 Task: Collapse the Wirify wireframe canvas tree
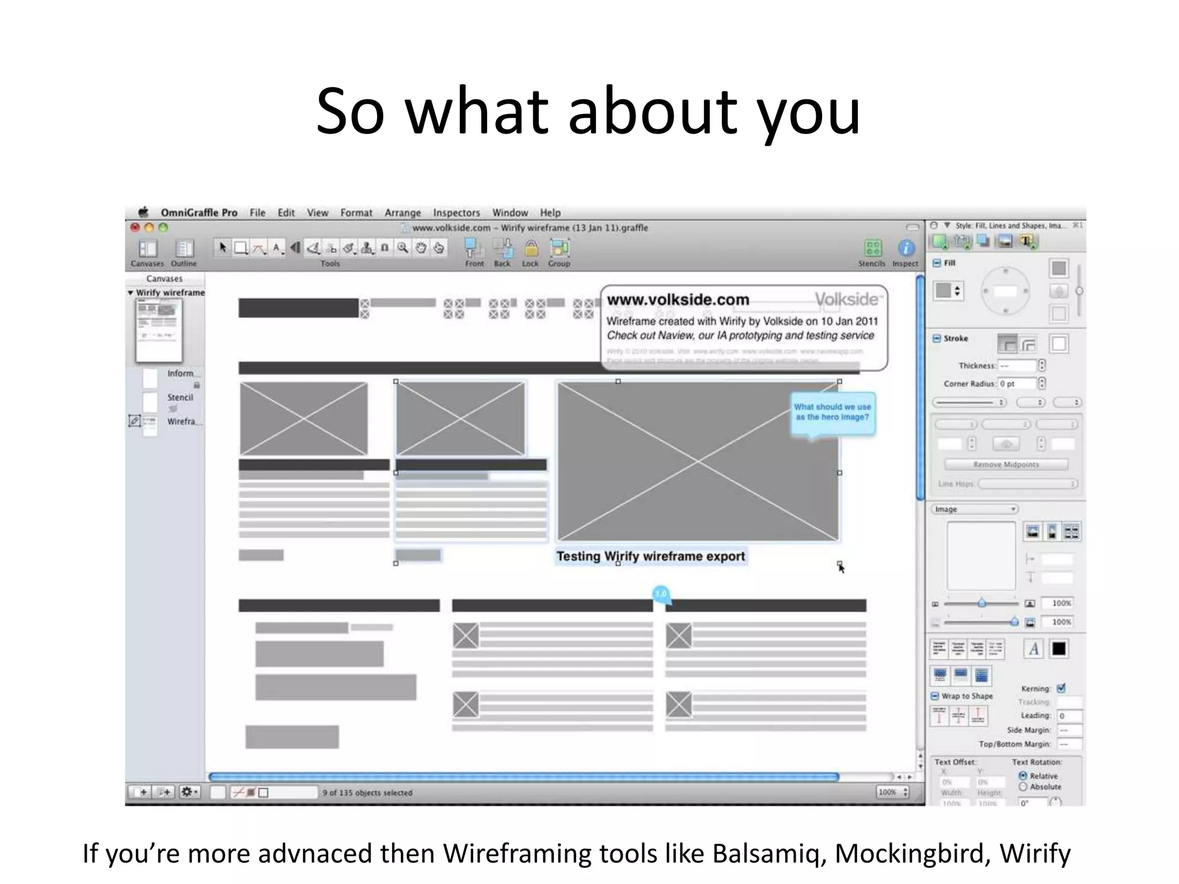[x=131, y=293]
